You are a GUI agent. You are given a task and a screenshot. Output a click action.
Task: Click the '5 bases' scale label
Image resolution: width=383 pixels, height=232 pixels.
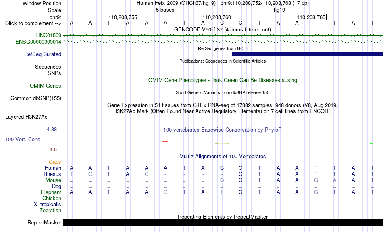coord(165,10)
